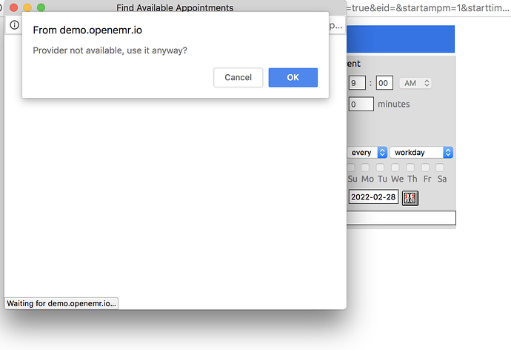Image resolution: width=511 pixels, height=350 pixels.
Task: Tick the Su weekday checkbox
Action: (350, 168)
